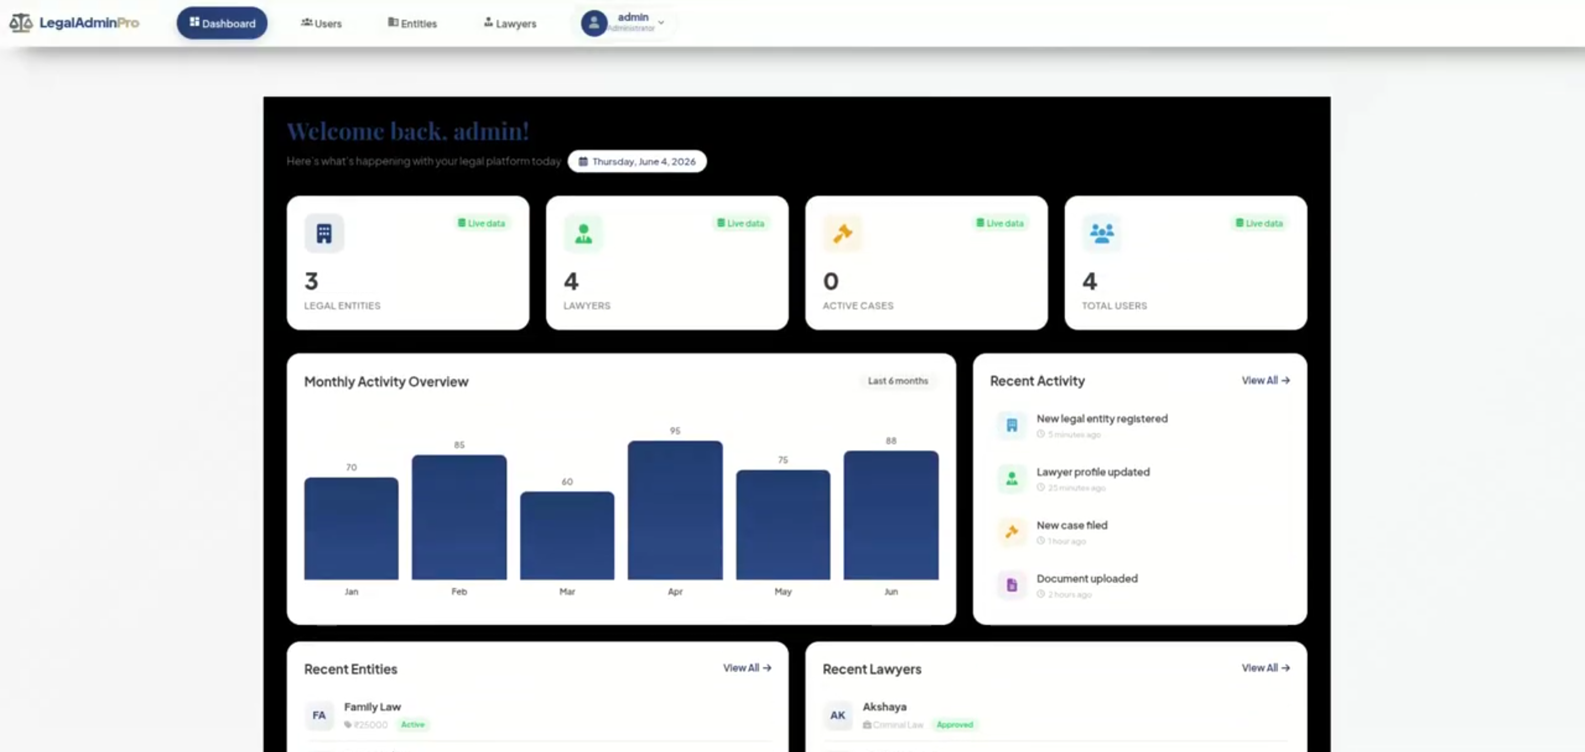1585x752 pixels.
Task: Click the tag icon beside ₹25000
Action: [348, 725]
